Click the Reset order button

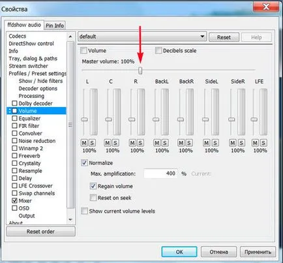pos(41,232)
